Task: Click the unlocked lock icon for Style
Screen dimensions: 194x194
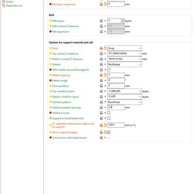Action: point(101,48)
